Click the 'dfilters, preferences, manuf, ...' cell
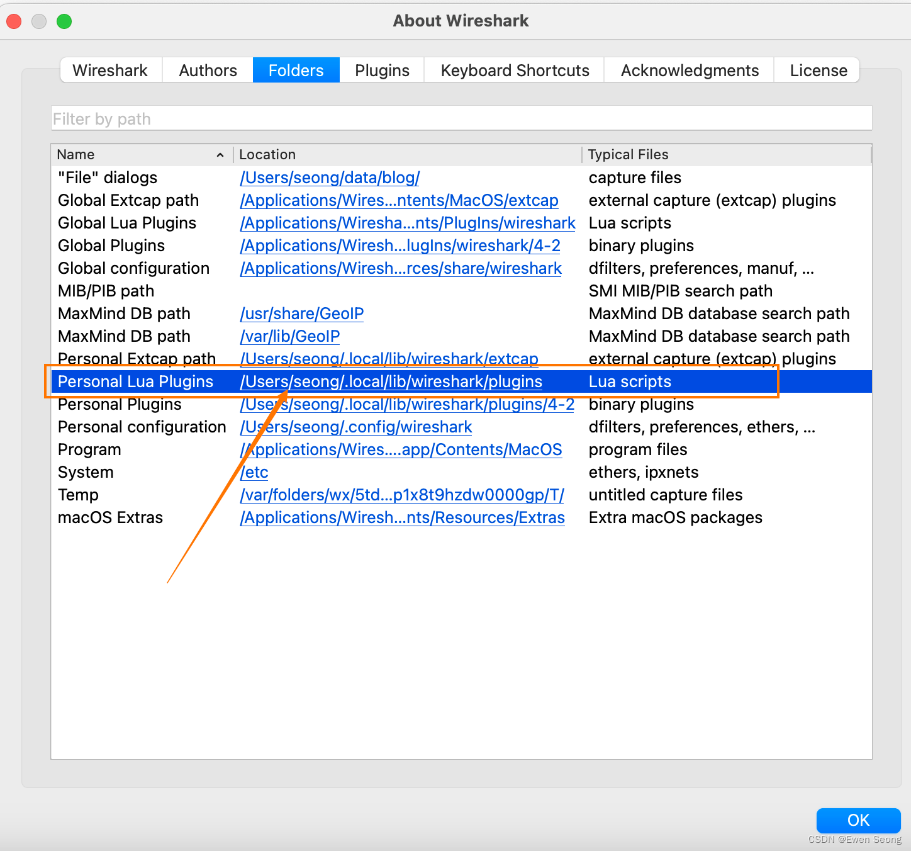Image resolution: width=911 pixels, height=851 pixels. tap(701, 268)
